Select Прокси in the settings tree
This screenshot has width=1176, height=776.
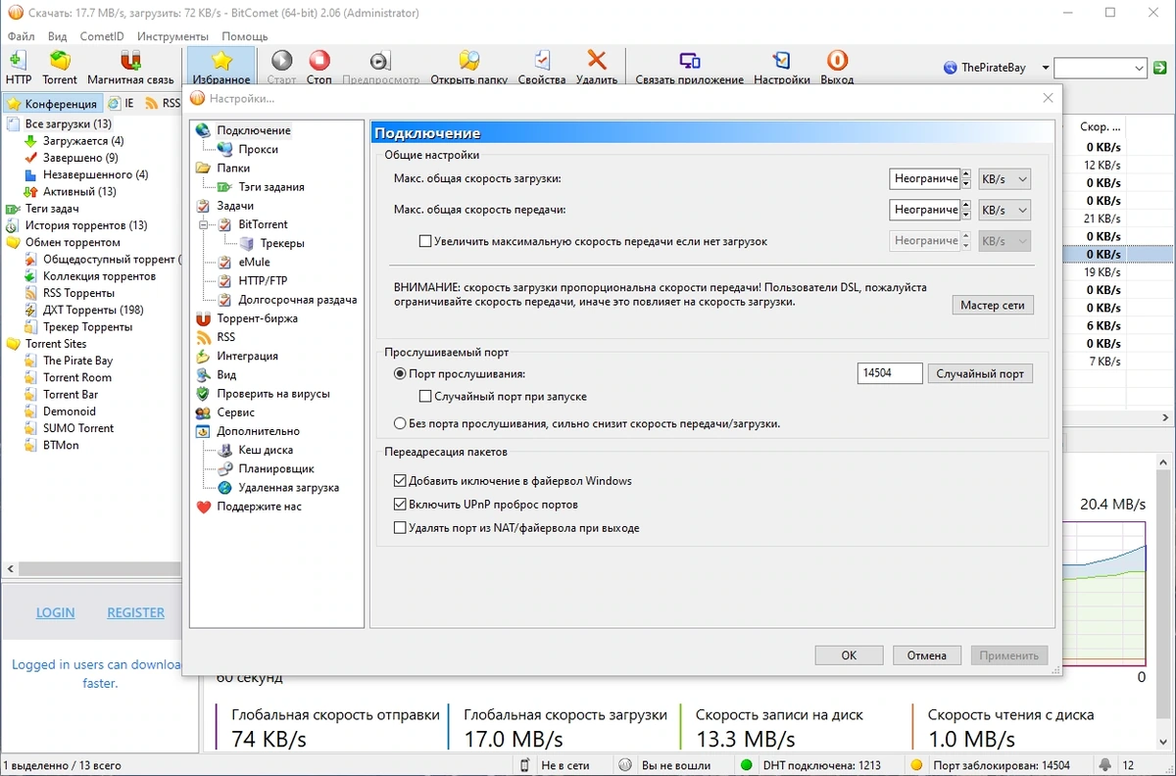coord(259,149)
